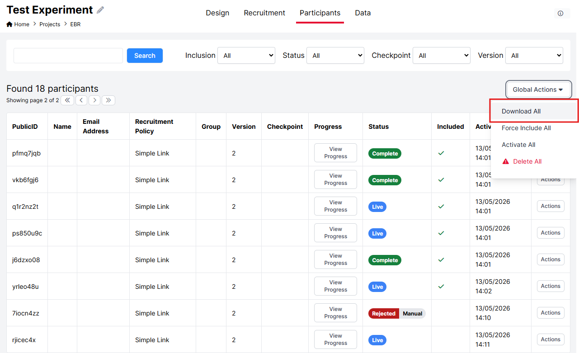The width and height of the screenshot is (579, 353).
Task: Open EBR breadcrumb link
Action: 75,24
